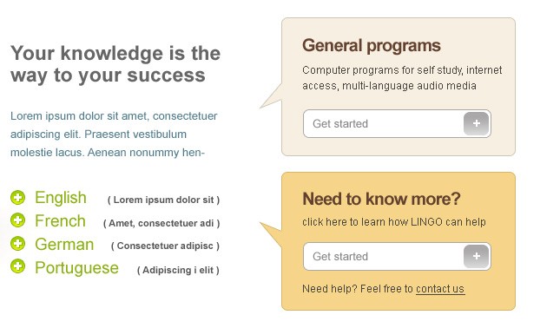The width and height of the screenshot is (560, 328).
Task: Click the gray plus button in Need to know more box
Action: click(x=476, y=256)
